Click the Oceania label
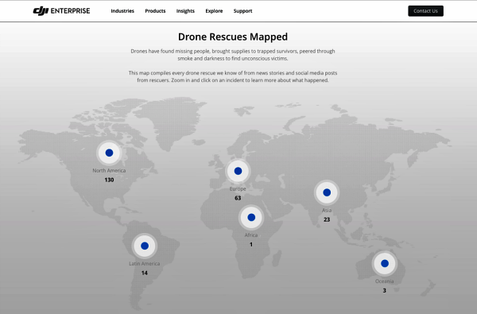This screenshot has width=477, height=314. [384, 281]
